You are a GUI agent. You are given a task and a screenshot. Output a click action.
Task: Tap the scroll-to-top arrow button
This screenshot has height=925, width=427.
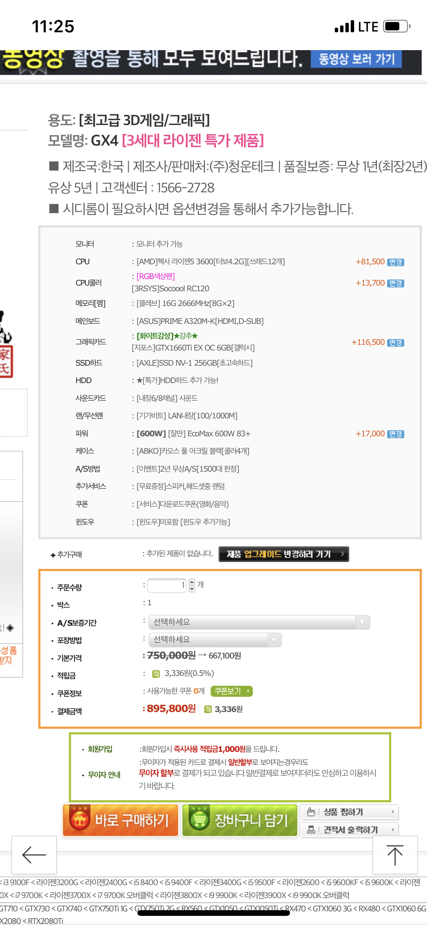tap(395, 854)
